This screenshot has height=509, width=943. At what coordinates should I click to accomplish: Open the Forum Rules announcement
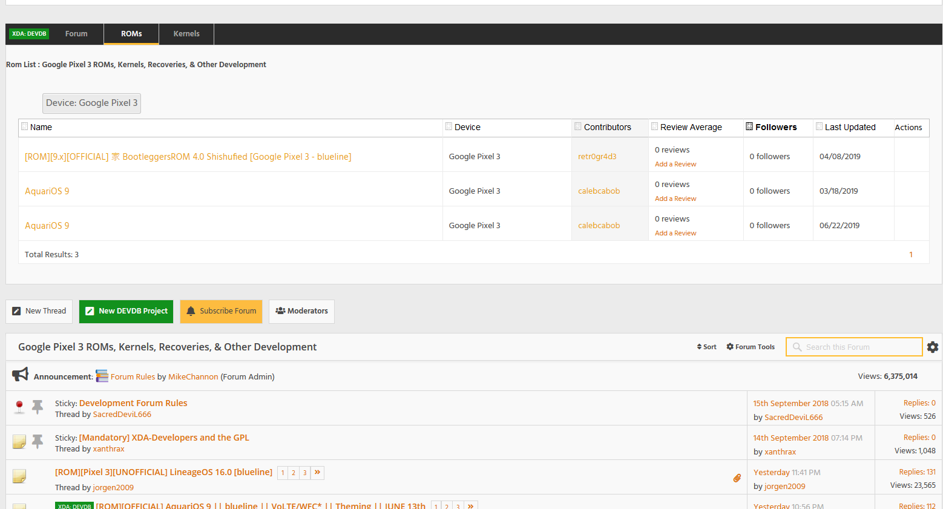pos(133,376)
